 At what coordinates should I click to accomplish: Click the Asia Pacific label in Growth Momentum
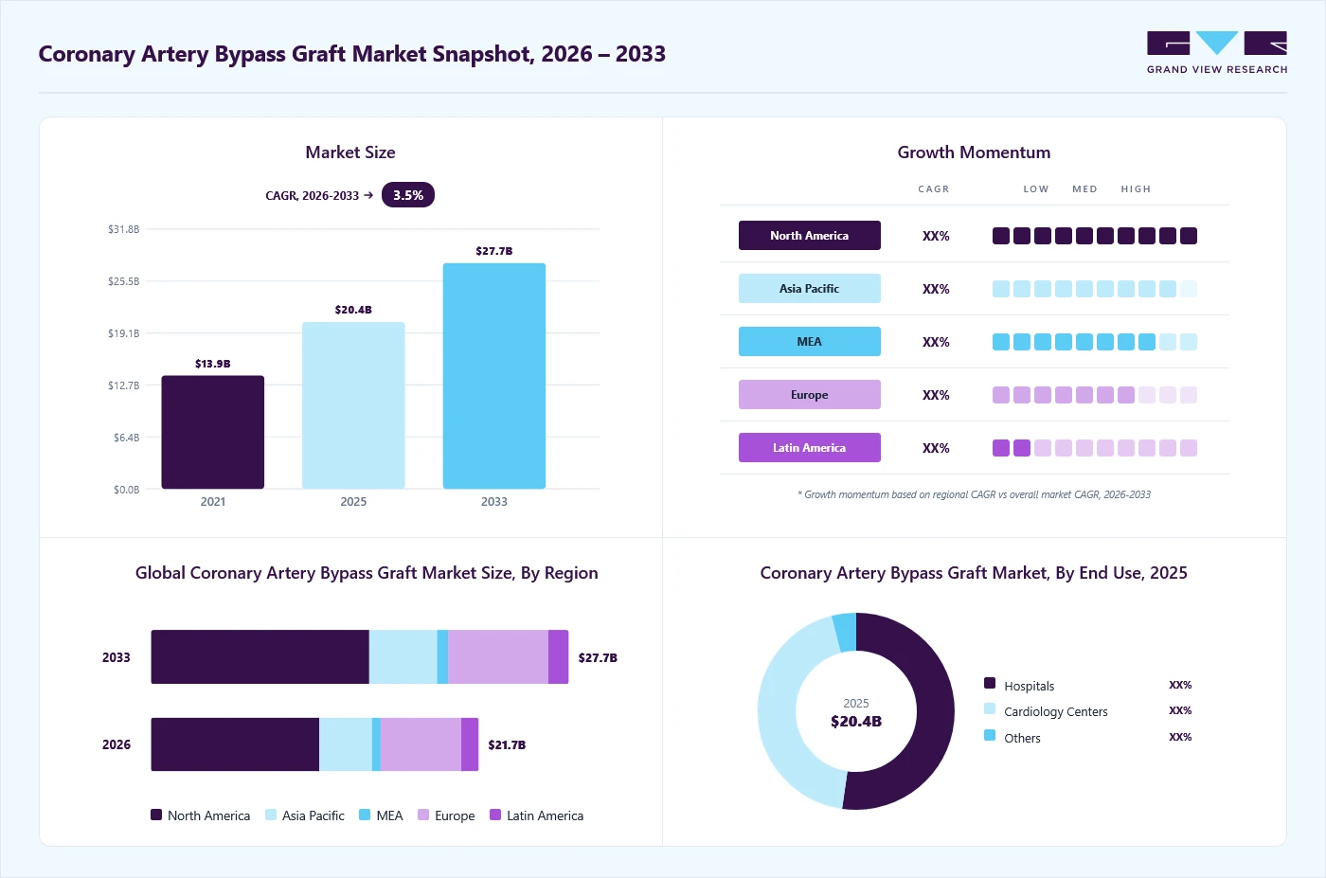(810, 289)
